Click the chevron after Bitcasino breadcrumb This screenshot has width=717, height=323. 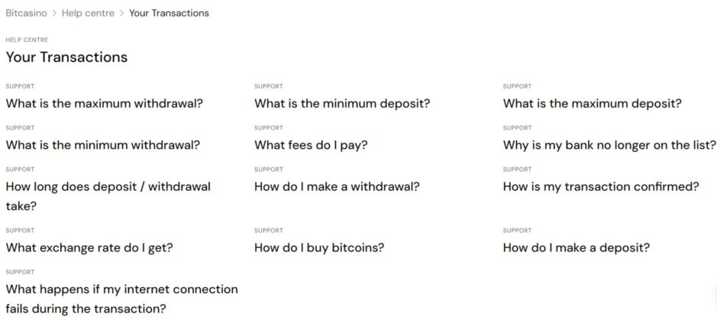click(x=55, y=13)
